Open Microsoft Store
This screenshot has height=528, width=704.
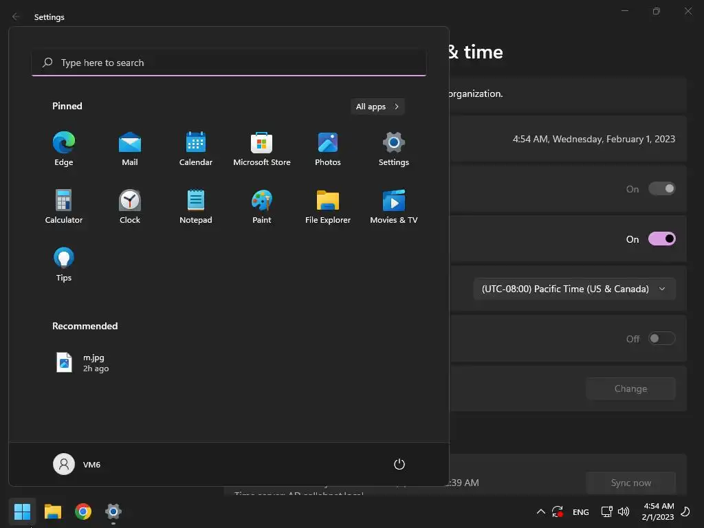[262, 148]
